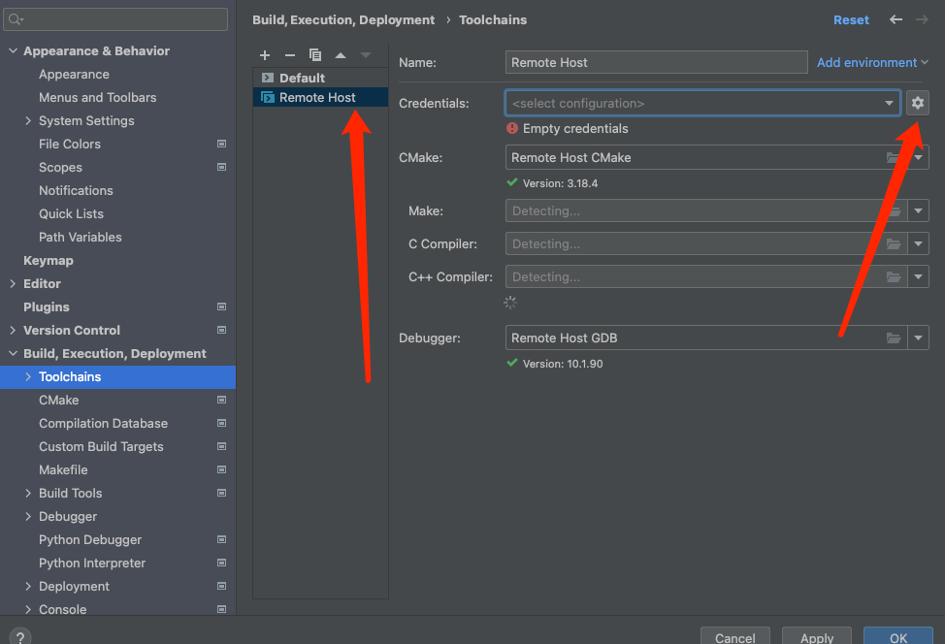
Task: Click the plus icon to add toolchain
Action: point(265,55)
